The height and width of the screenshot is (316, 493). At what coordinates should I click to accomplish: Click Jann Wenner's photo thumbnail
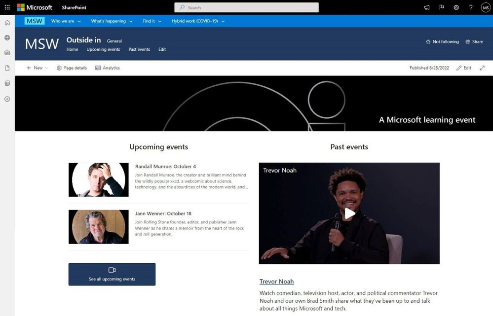(x=98, y=227)
